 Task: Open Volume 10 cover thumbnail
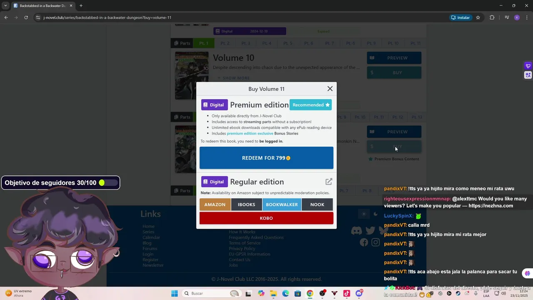(x=192, y=75)
